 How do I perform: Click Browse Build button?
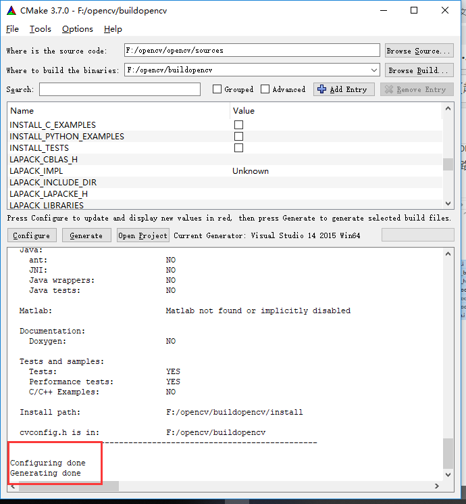(x=419, y=70)
